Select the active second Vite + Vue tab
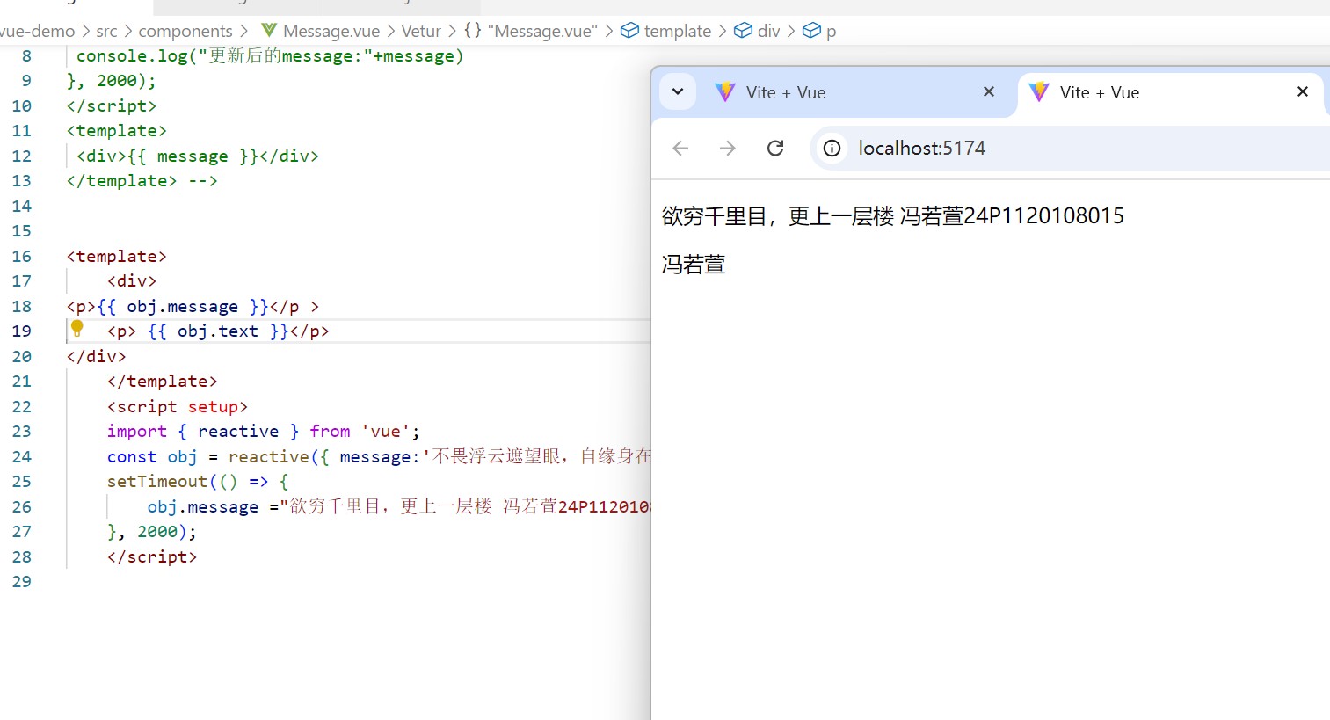 [x=1171, y=92]
